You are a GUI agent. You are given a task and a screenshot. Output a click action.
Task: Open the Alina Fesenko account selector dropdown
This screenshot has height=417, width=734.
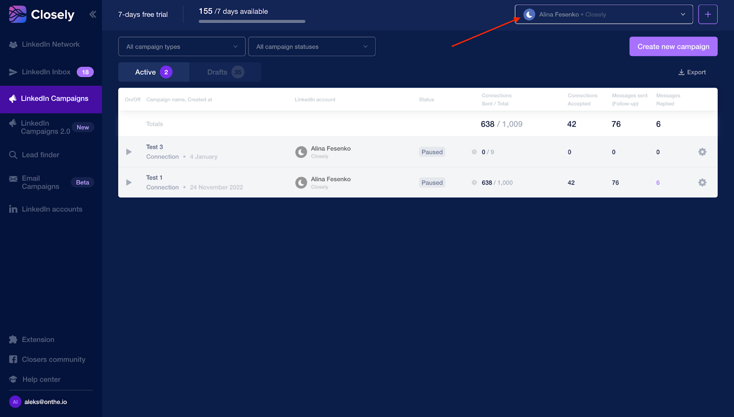pos(604,14)
